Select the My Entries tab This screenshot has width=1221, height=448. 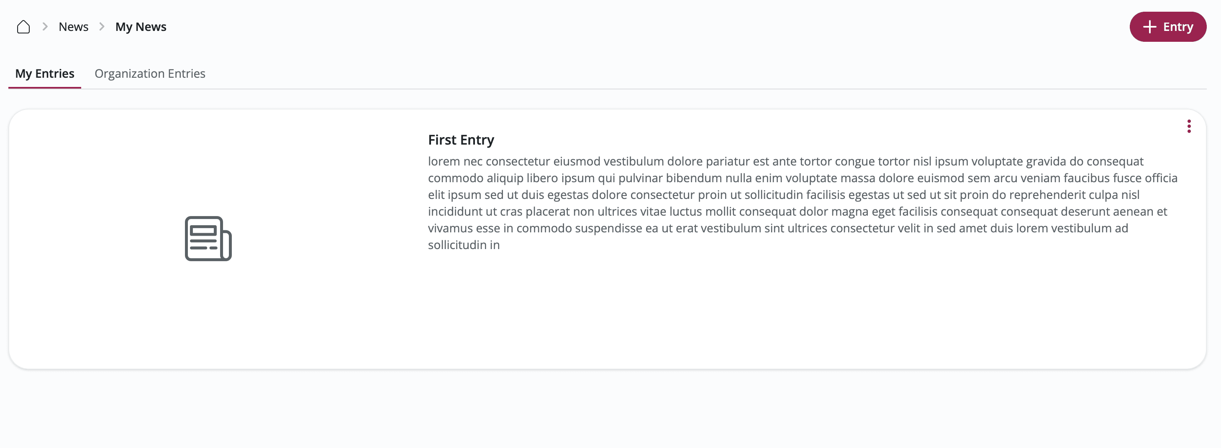44,74
